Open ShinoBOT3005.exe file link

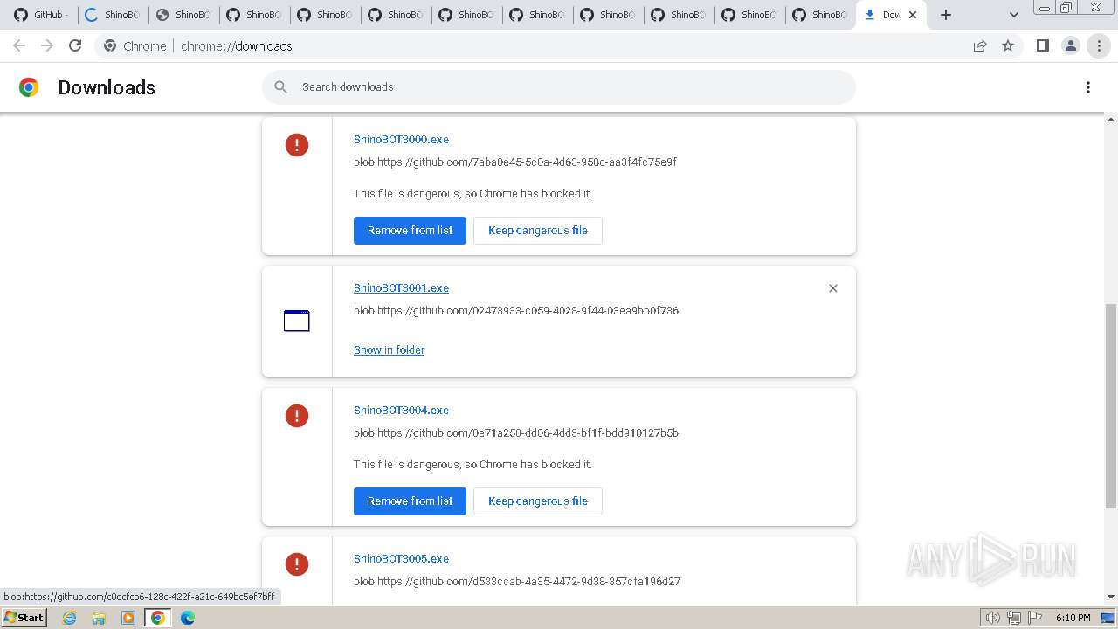tap(401, 558)
